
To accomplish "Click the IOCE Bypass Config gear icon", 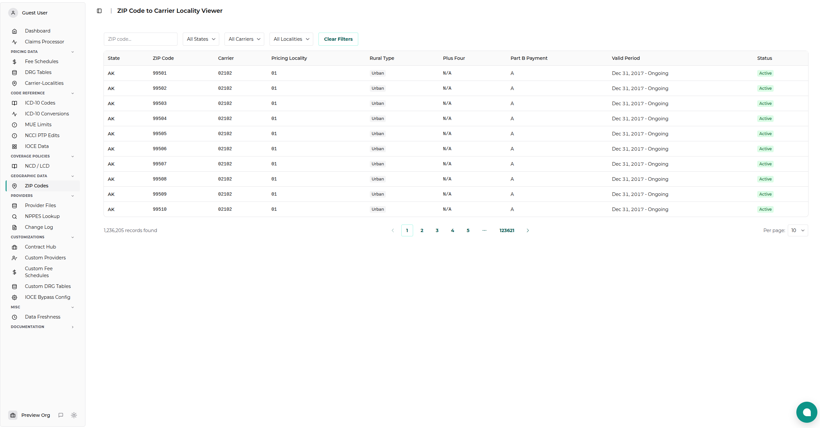I will click(x=14, y=297).
